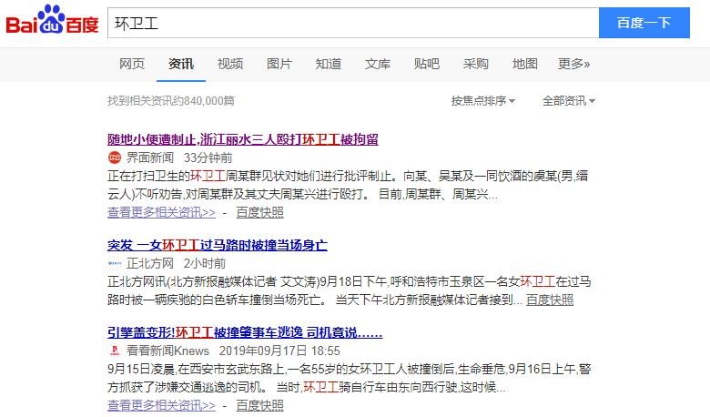
Task: Open headline 引擎盖变形!环卫工被撞肇事车逃逸
Action: coord(245,333)
